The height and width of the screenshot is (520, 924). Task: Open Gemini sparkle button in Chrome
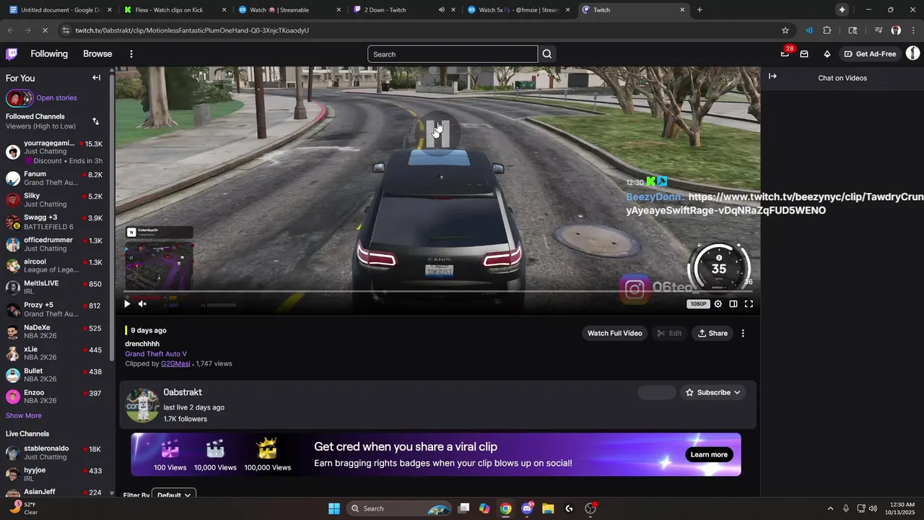point(842,9)
